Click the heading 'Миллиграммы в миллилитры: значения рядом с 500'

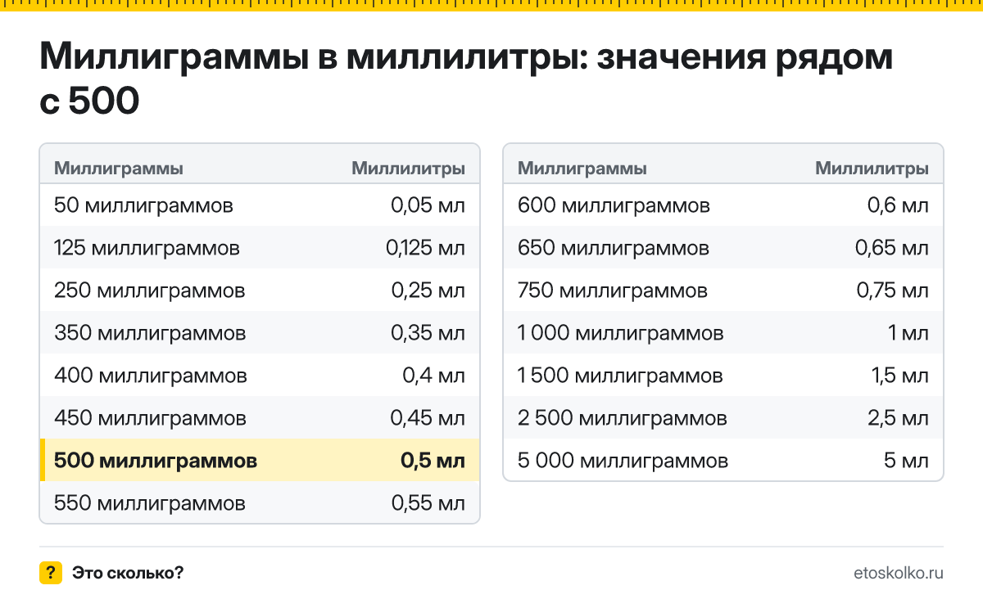(466, 79)
